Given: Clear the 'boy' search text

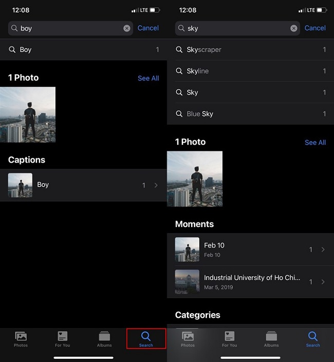Looking at the screenshot, I should [x=126, y=28].
